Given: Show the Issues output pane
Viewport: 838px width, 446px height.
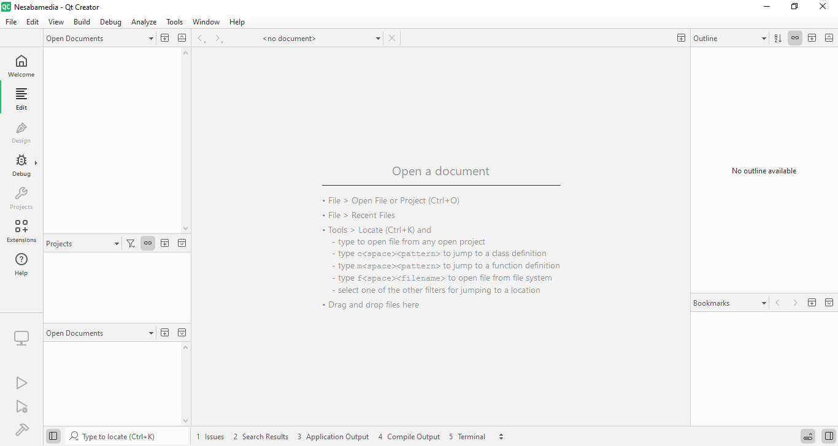Looking at the screenshot, I should click(210, 437).
